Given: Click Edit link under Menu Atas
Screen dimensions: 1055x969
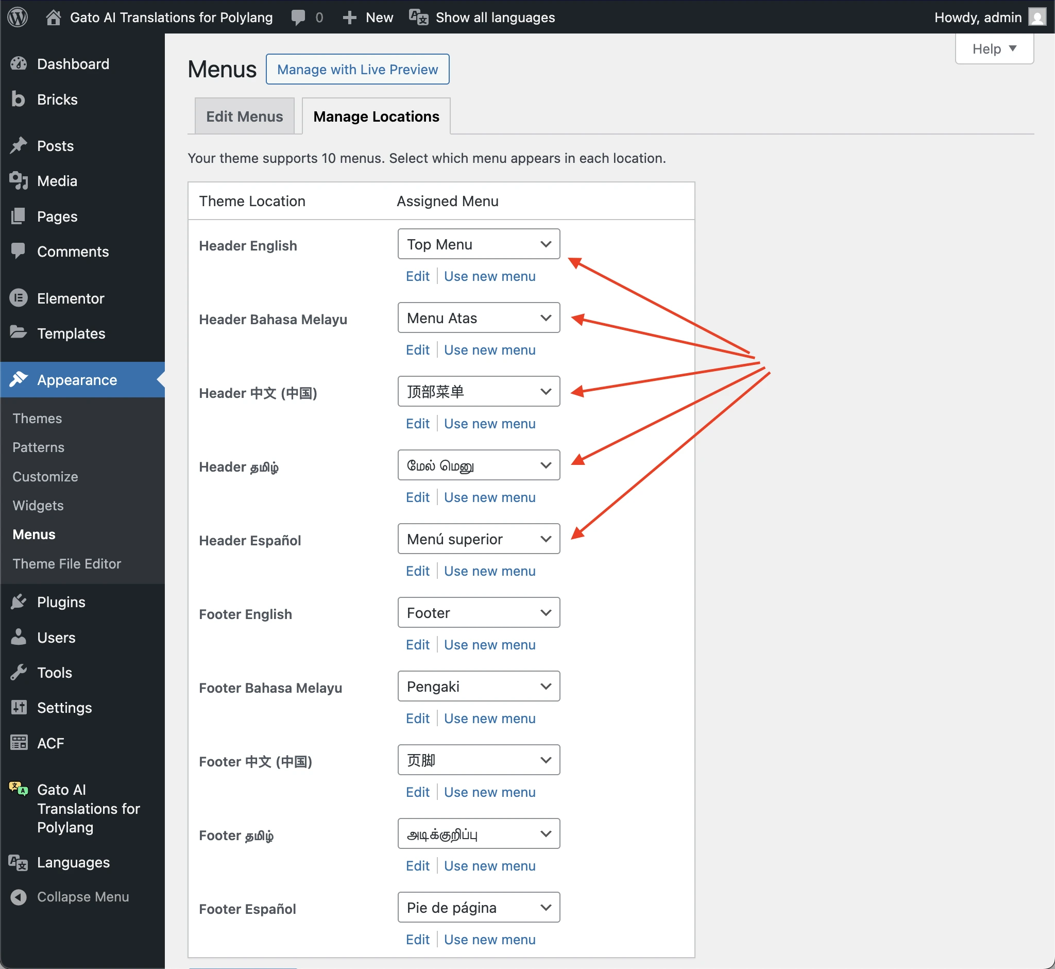Looking at the screenshot, I should (x=417, y=350).
